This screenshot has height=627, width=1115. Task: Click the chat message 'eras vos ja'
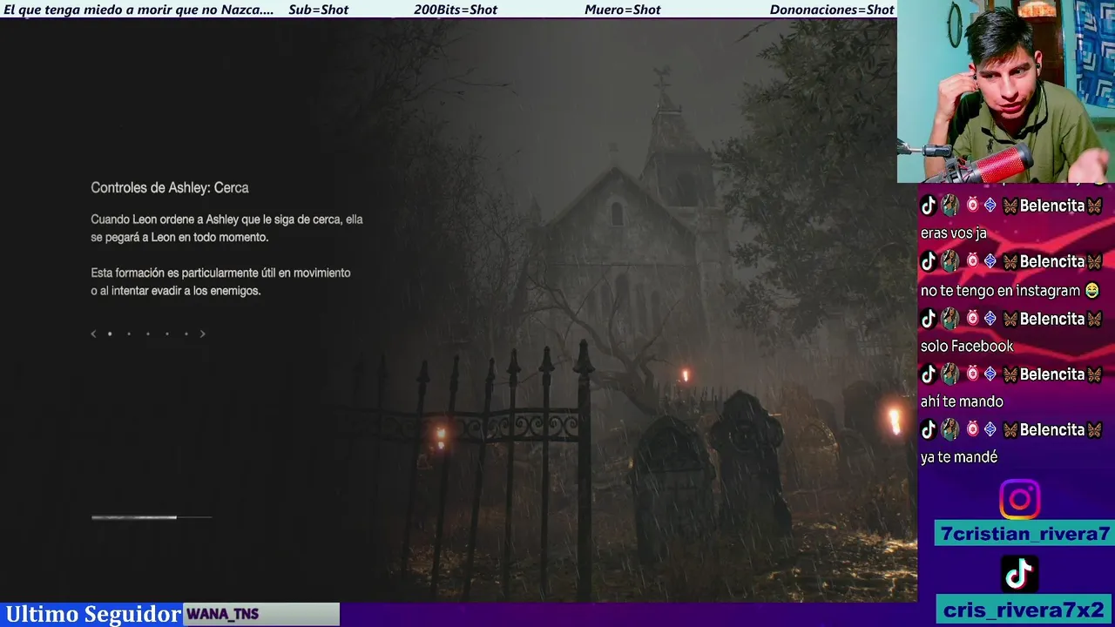coord(953,233)
